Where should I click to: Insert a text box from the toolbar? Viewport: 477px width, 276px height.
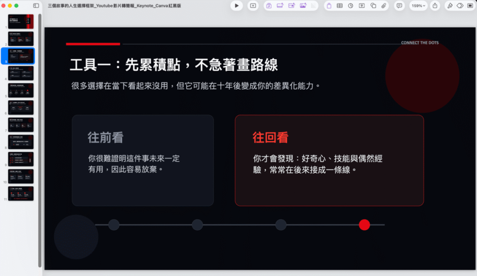click(361, 6)
